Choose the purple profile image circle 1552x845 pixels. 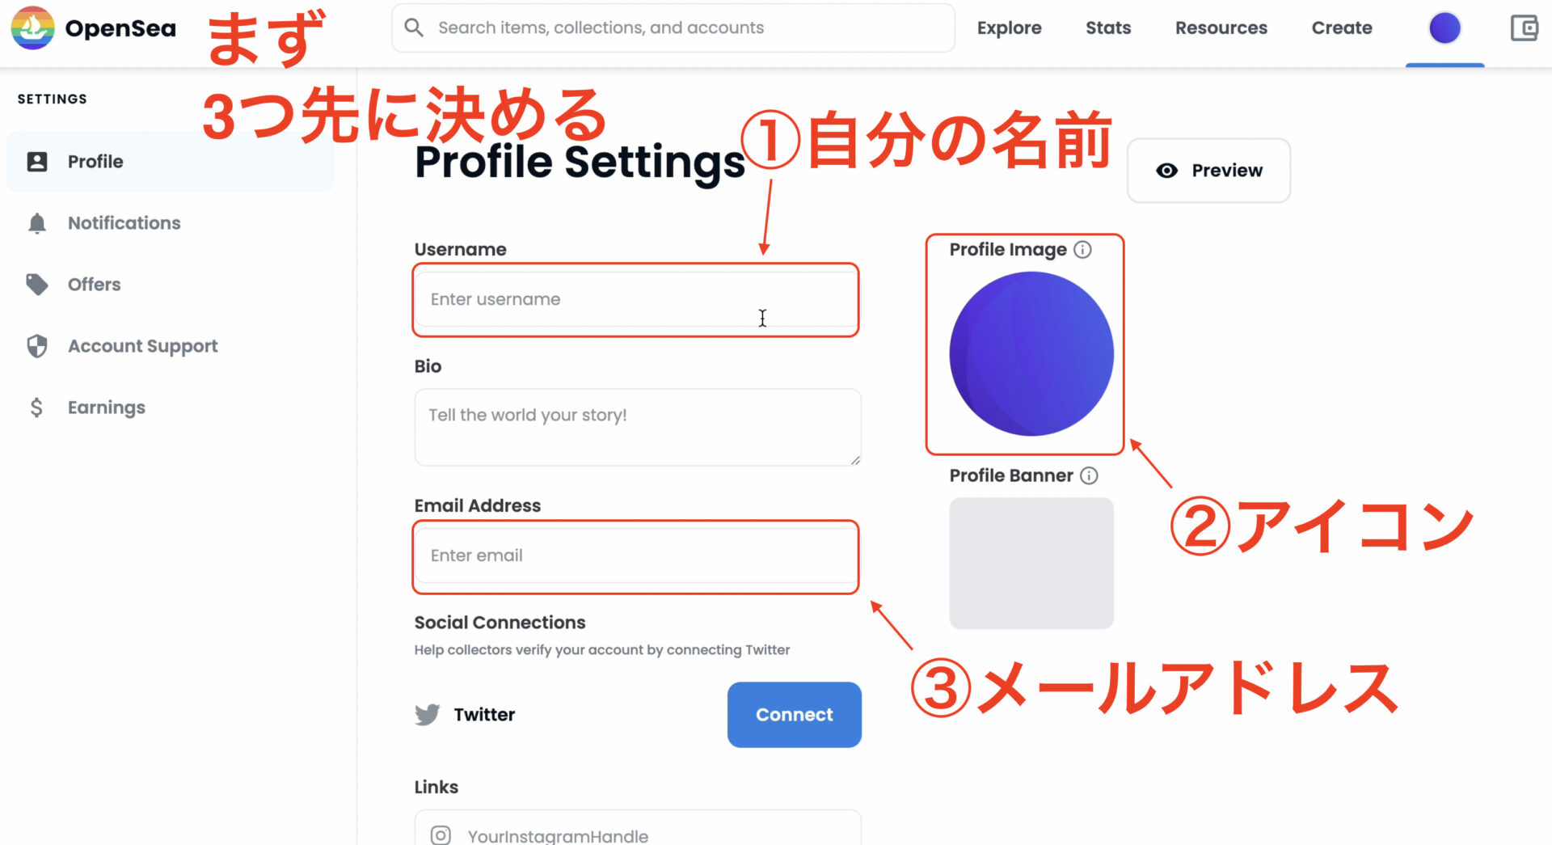point(1031,354)
